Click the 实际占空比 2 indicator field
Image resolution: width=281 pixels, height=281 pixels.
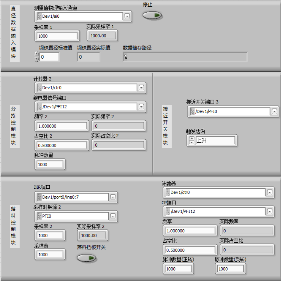pyautogui.click(x=118, y=145)
